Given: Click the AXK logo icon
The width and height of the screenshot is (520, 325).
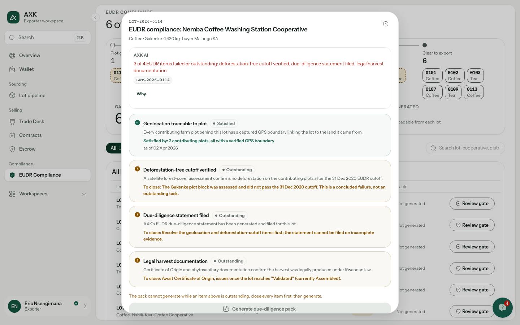Looking at the screenshot, I should pos(13,17).
